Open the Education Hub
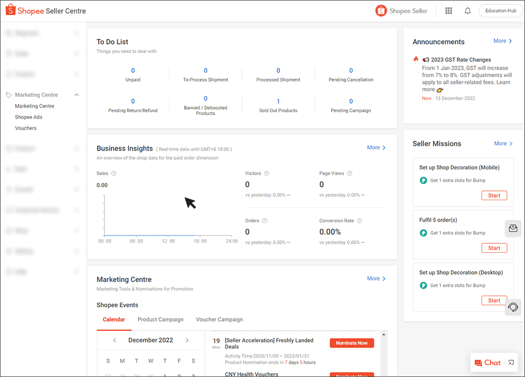 click(x=500, y=10)
